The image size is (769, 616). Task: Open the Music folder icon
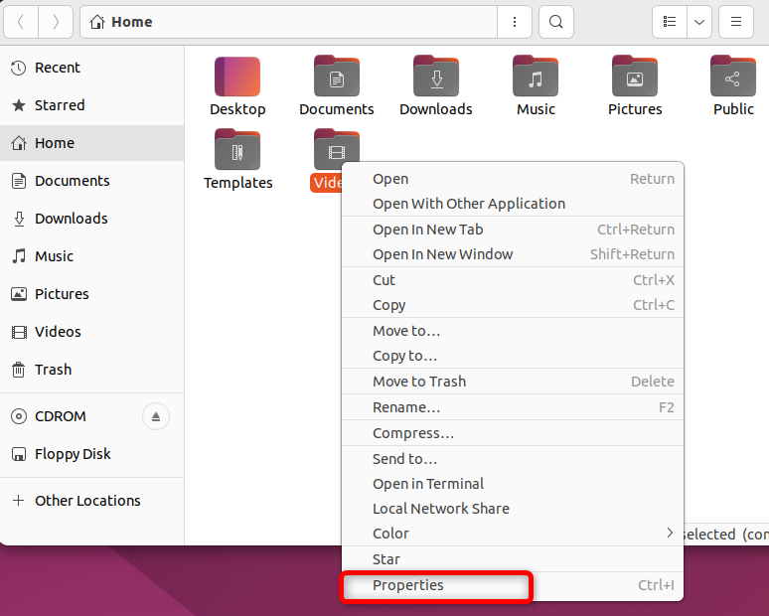pyautogui.click(x=536, y=77)
